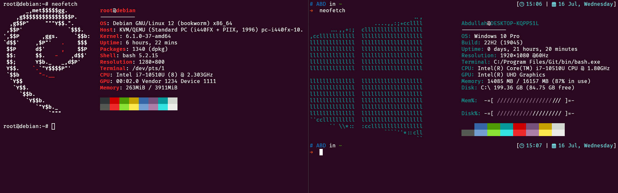
Task: Click 'Disk: C:\ 199.36 GB' line
Action: 518,88
